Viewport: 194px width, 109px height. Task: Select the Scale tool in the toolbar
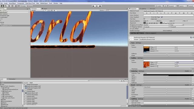pos(9,6)
